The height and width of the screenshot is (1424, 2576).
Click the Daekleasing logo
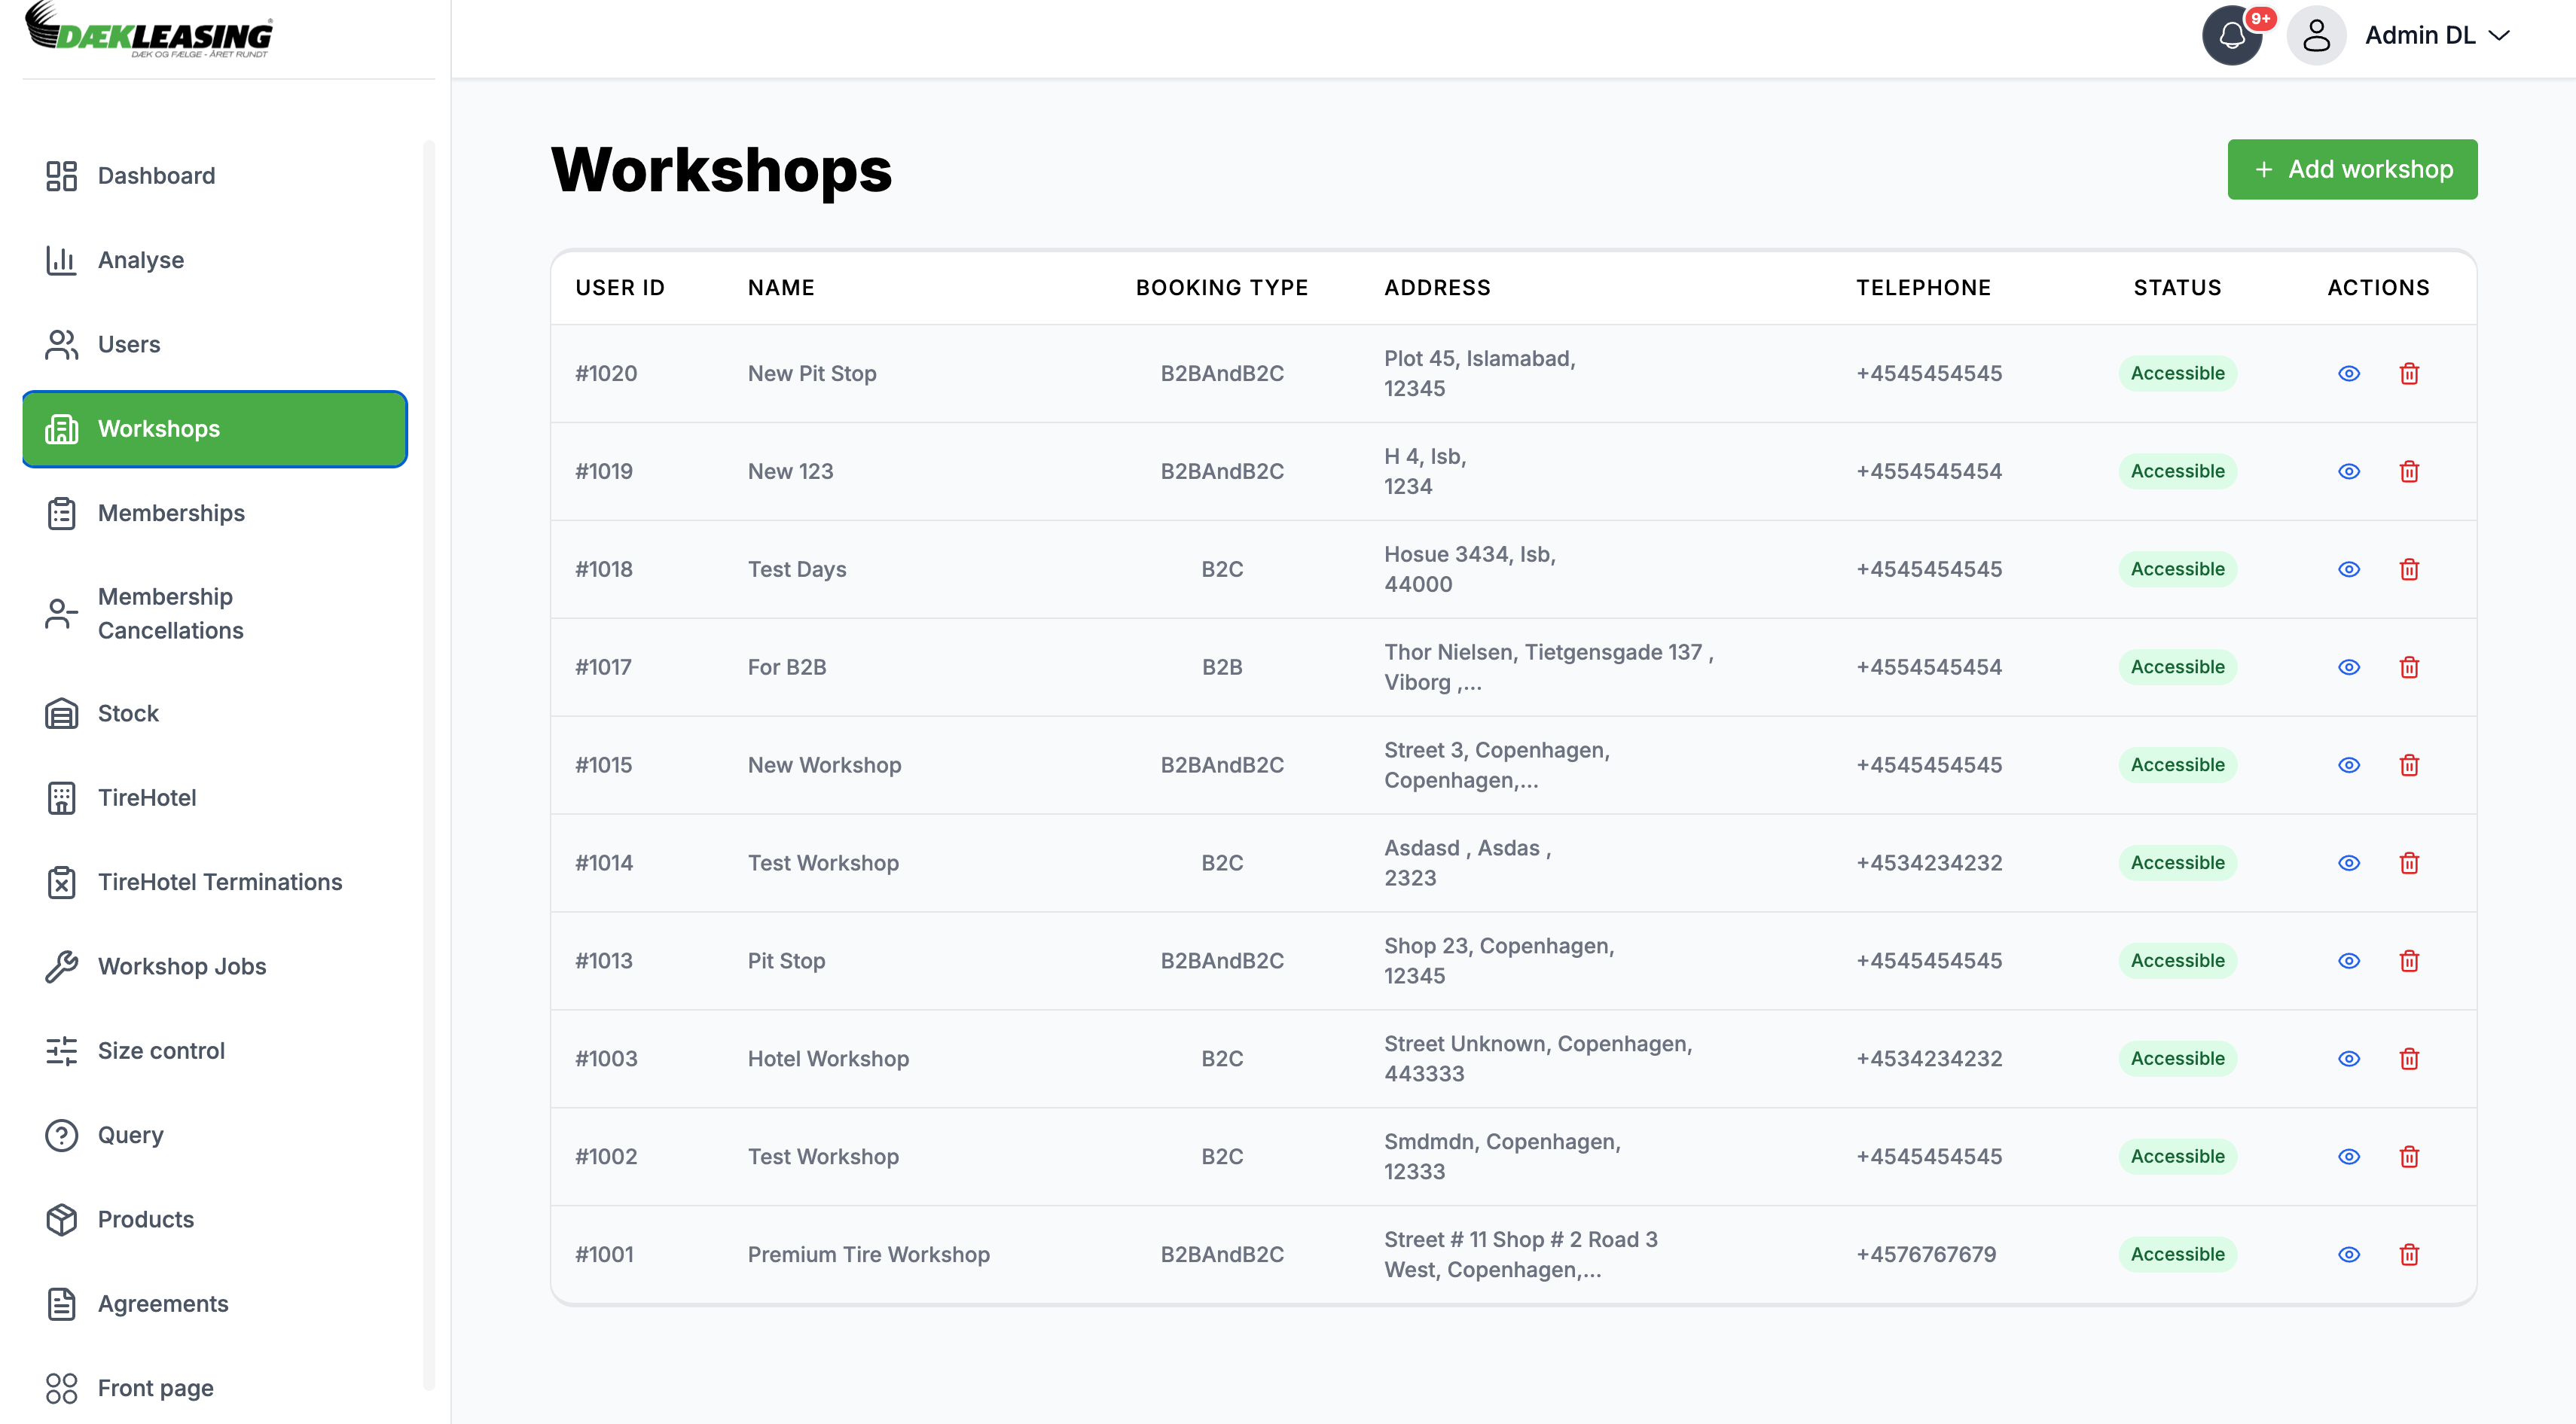coord(148,30)
